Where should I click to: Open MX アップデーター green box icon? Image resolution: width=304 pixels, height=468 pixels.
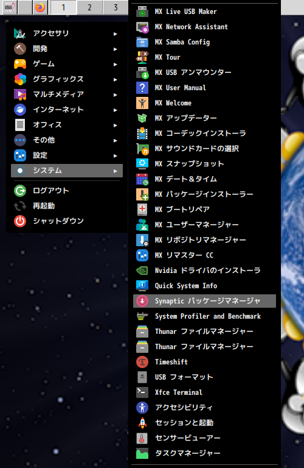[142, 118]
